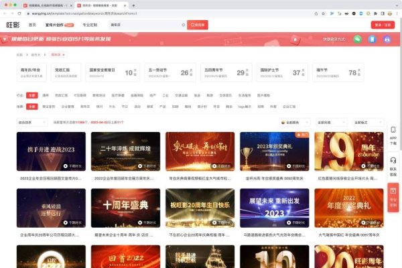
Task: Play preview on 展望未来 重新出发 thumbnail
Action: tap(289, 222)
